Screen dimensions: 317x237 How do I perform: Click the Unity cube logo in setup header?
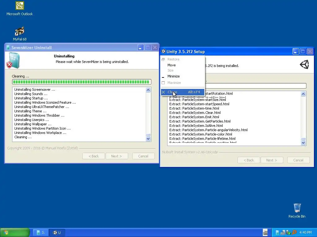tap(304, 64)
